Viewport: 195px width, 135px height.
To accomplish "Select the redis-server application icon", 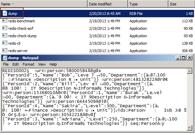I will (5, 50).
